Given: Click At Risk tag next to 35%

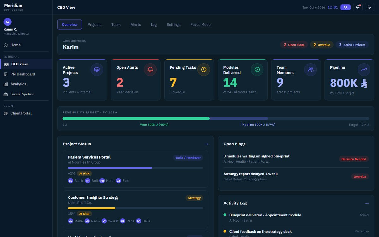Looking at the screenshot, I should click(84, 214).
